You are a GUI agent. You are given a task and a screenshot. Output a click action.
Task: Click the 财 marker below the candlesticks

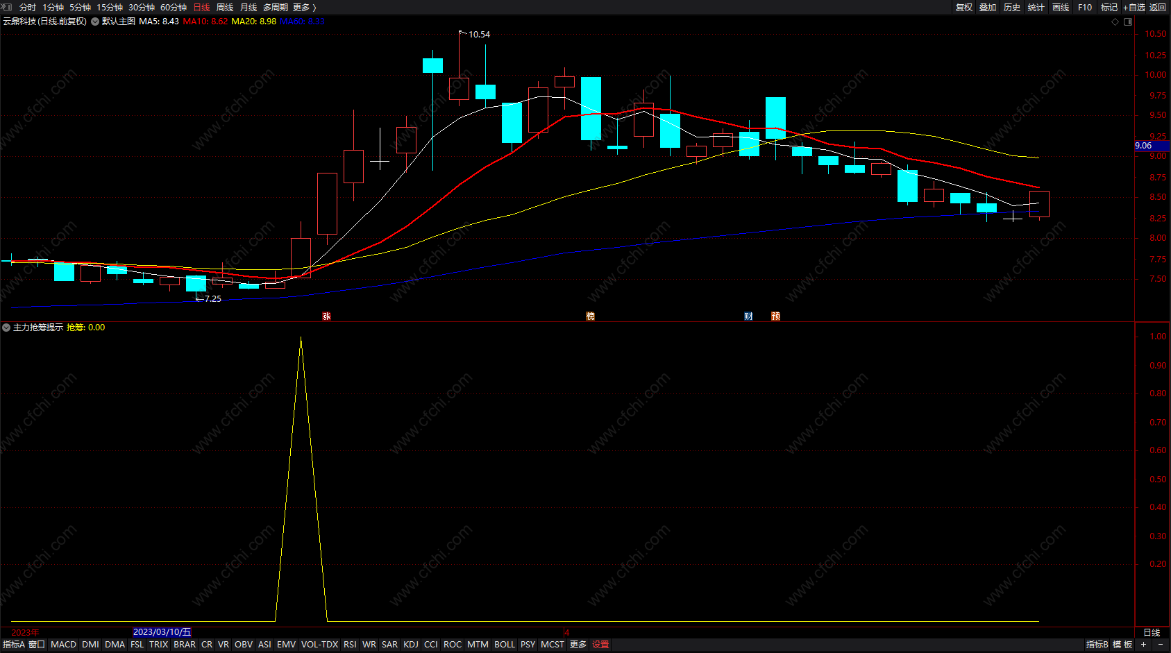coord(748,316)
